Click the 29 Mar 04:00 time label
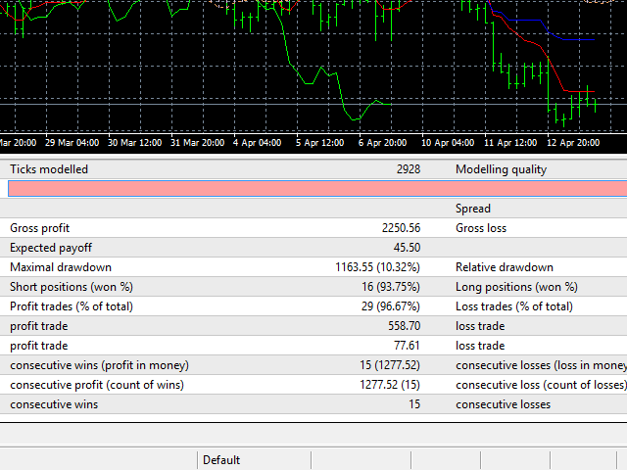 72,143
